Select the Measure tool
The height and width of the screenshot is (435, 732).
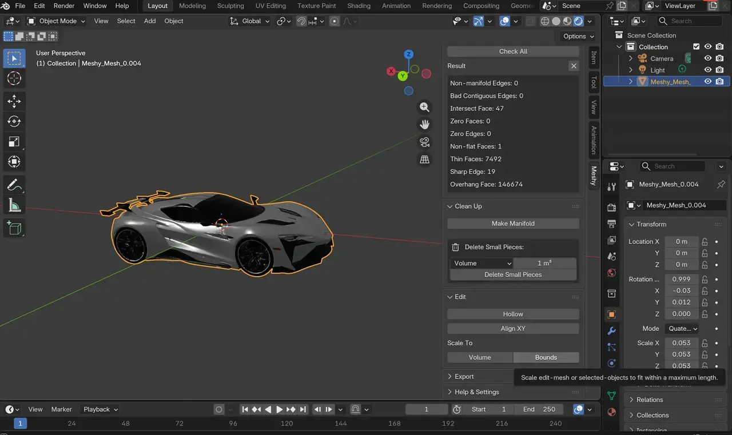(x=14, y=205)
